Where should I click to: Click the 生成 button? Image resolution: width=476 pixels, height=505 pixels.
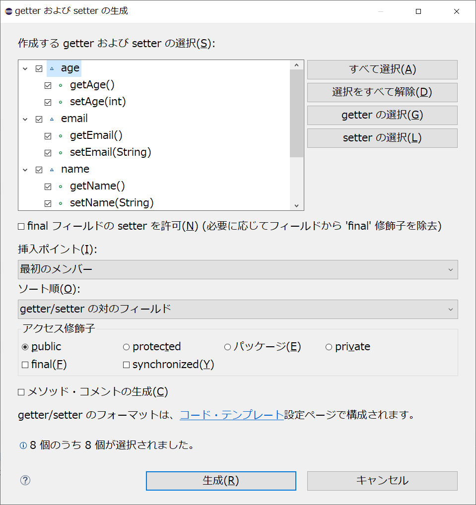(220, 480)
